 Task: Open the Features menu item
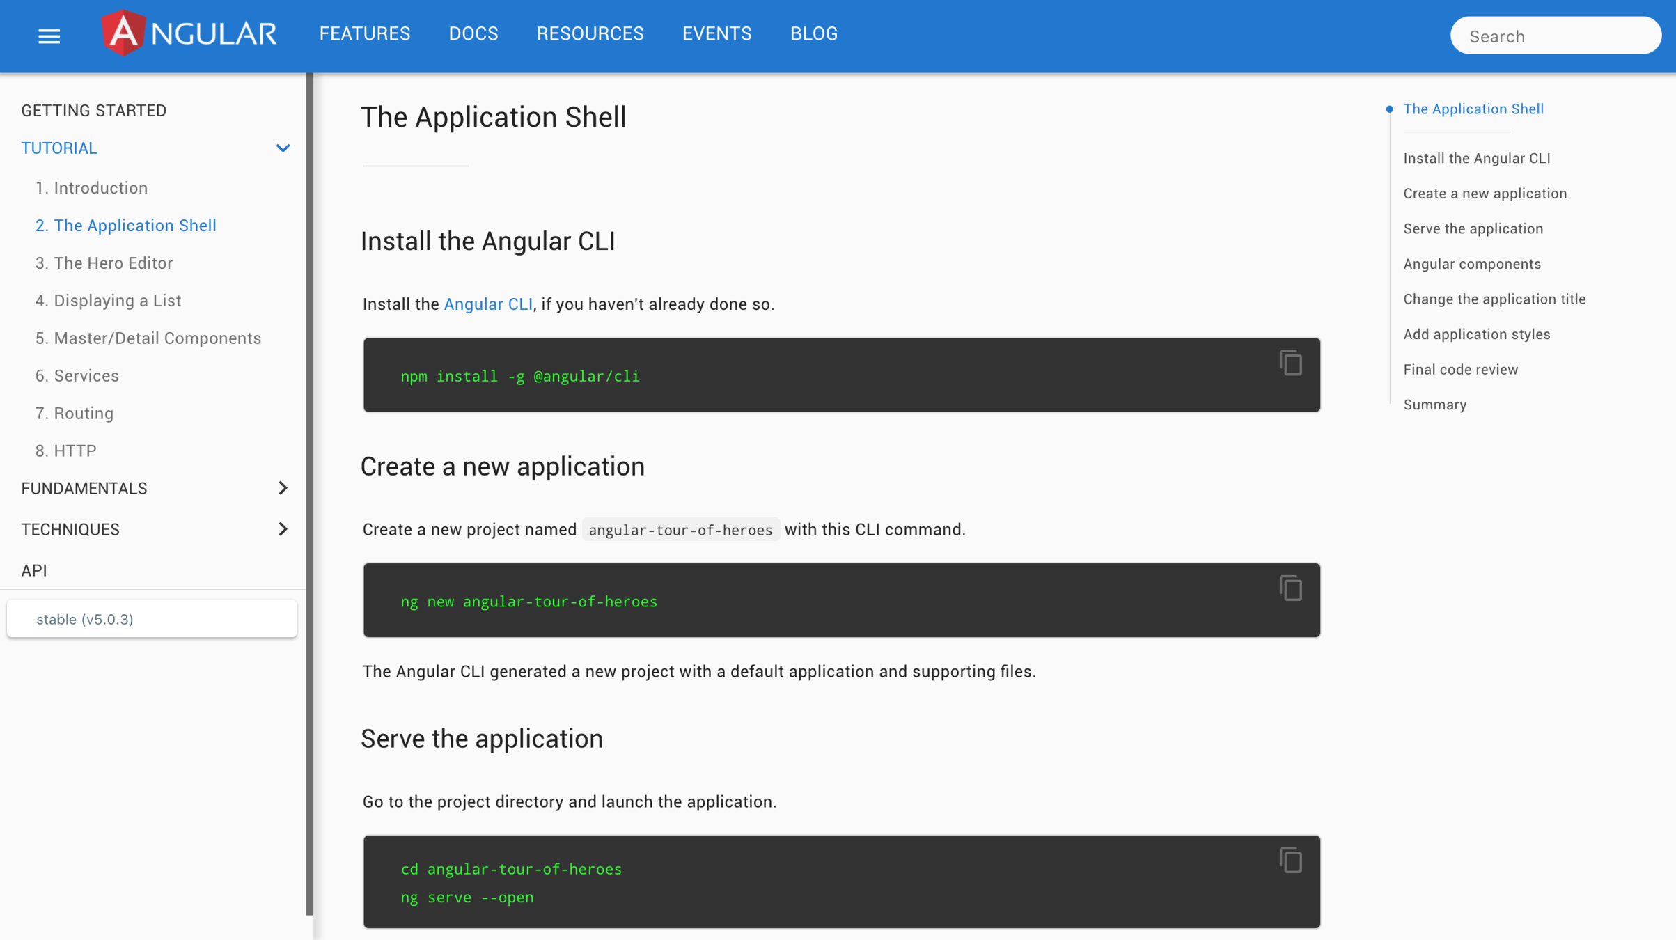365,33
